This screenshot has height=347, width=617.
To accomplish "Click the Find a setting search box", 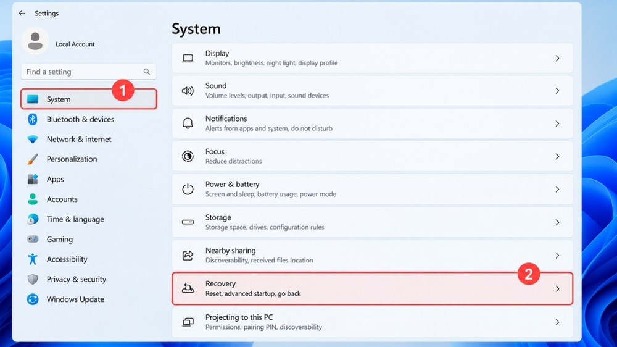I will coord(89,72).
